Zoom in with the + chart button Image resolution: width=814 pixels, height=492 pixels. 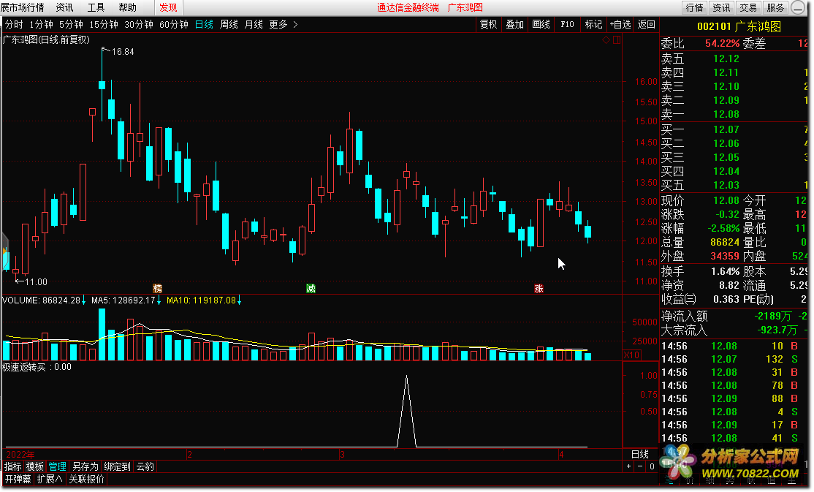click(x=628, y=466)
